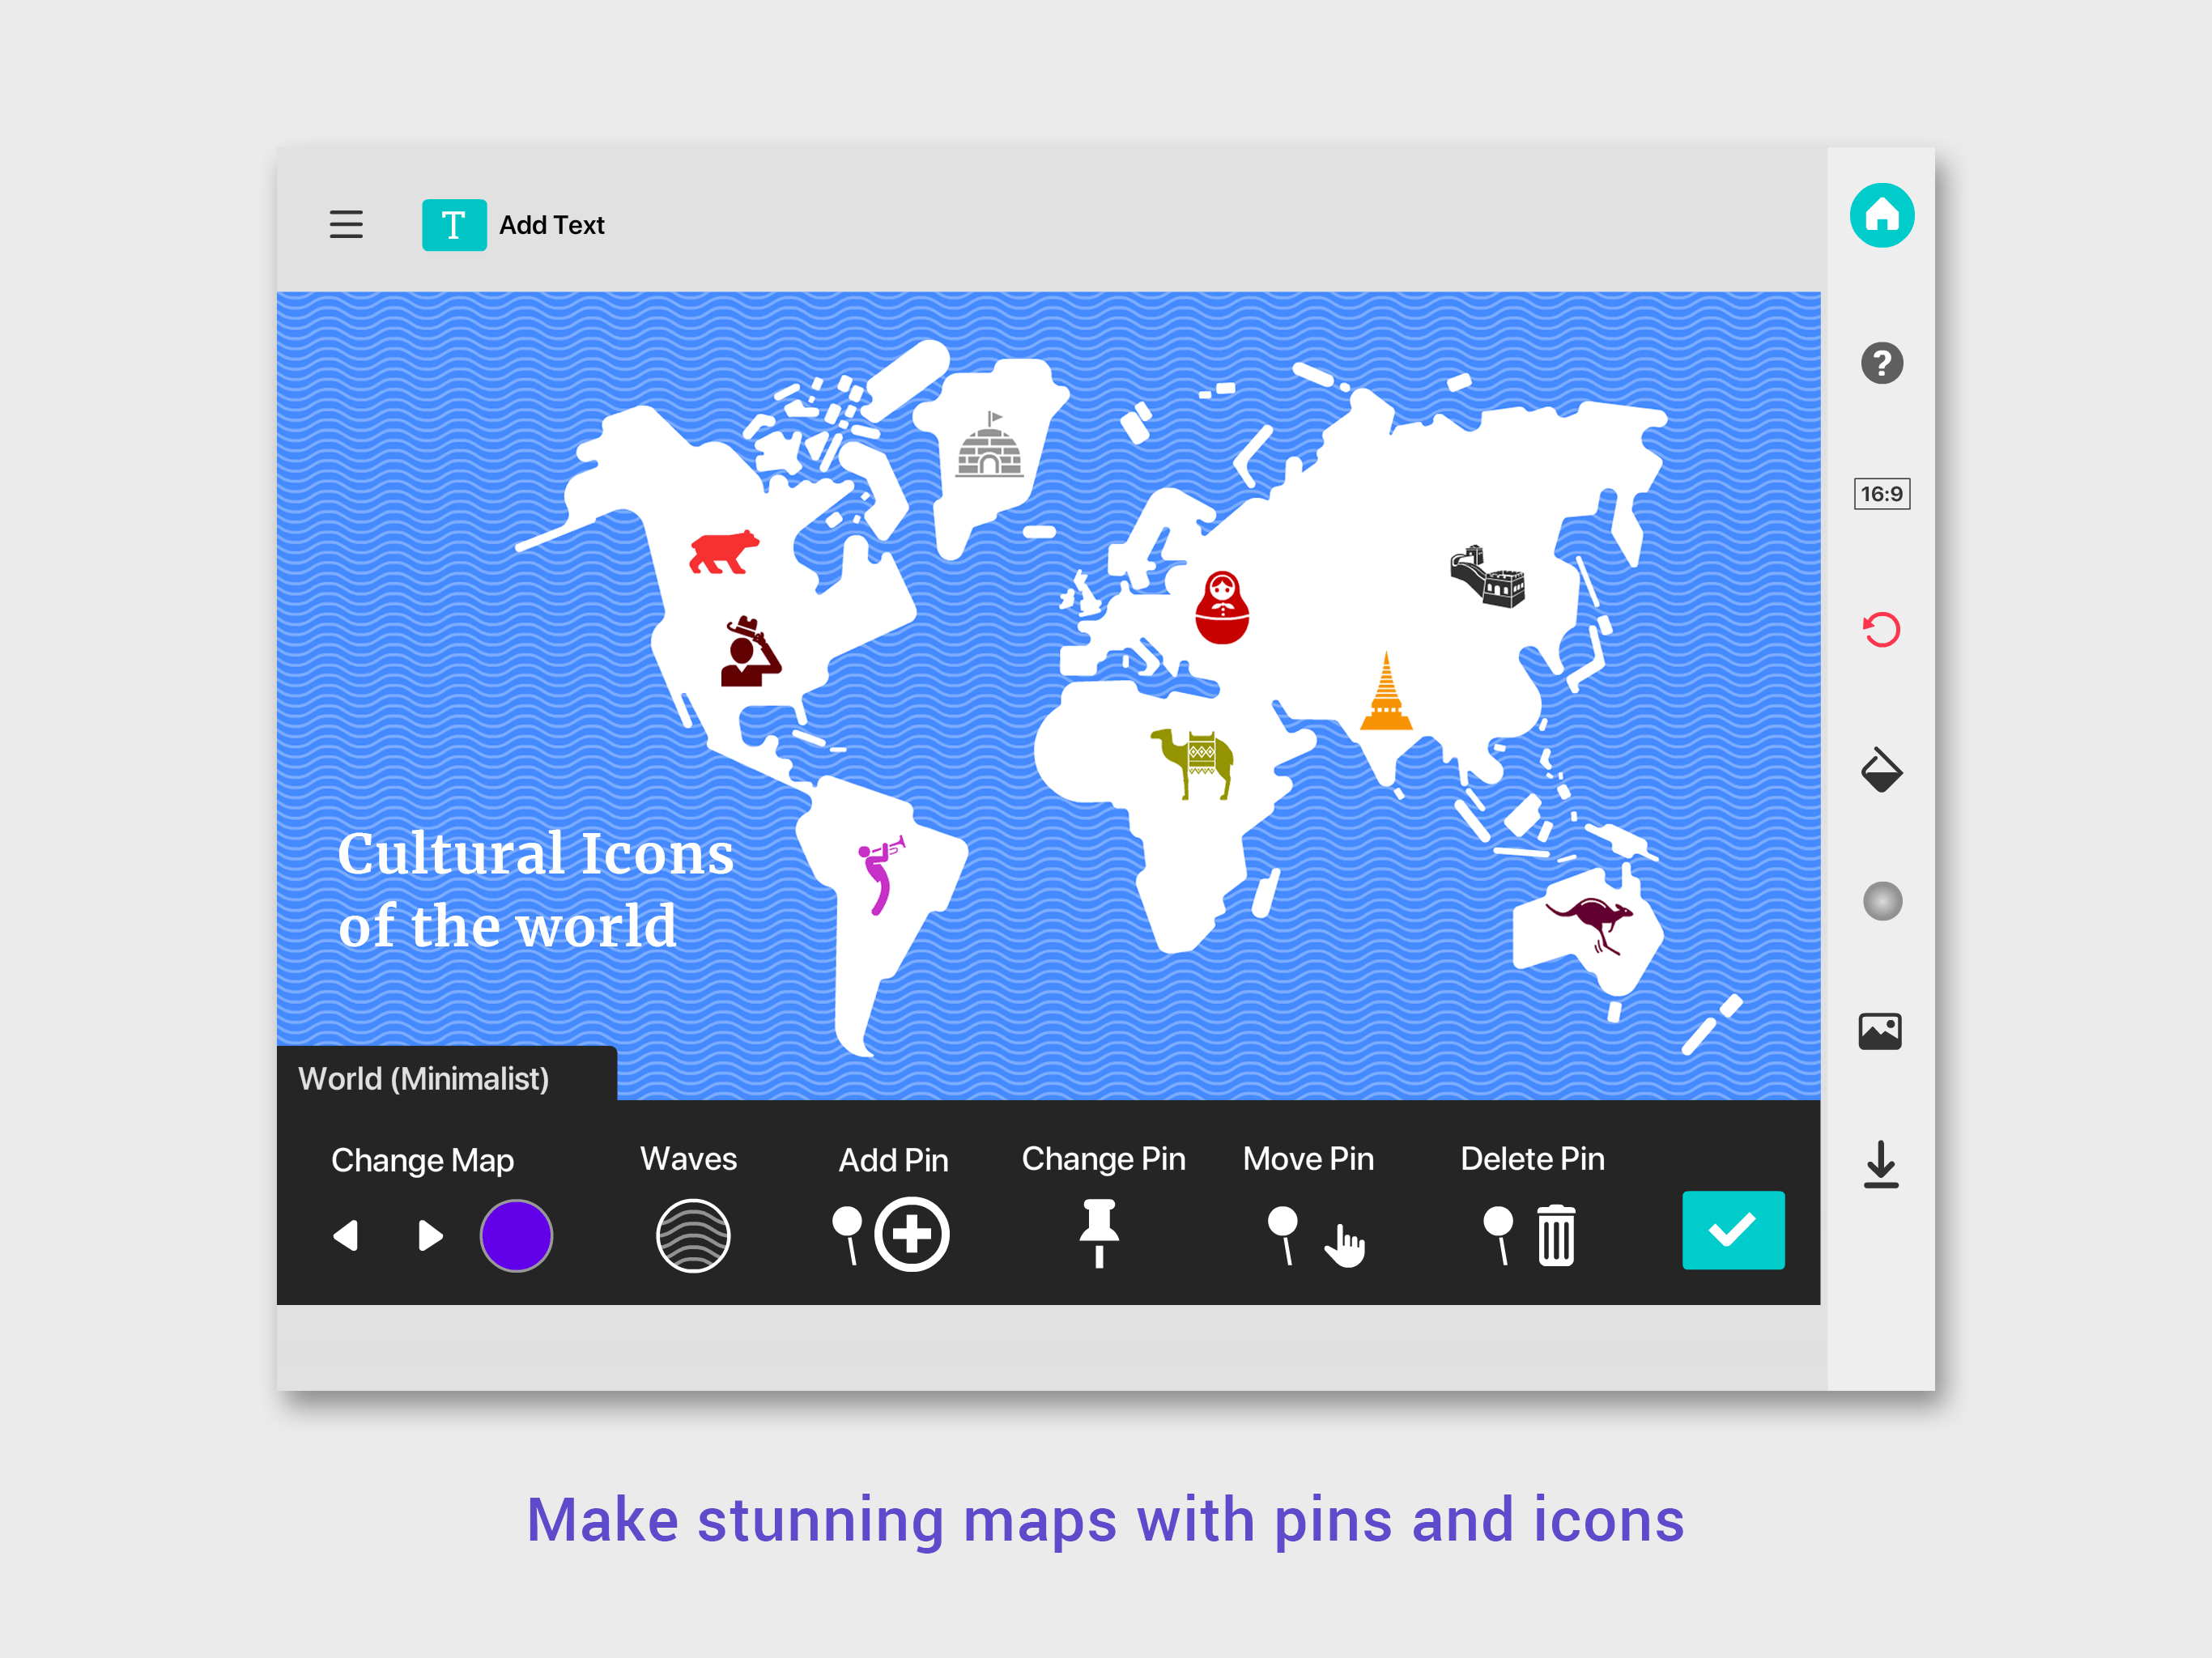2212x1658 pixels.
Task: Click the Delete Pin trash icon
Action: coord(1555,1236)
